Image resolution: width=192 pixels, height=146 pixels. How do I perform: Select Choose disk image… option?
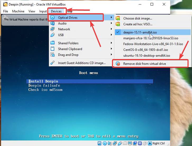tap(153, 18)
